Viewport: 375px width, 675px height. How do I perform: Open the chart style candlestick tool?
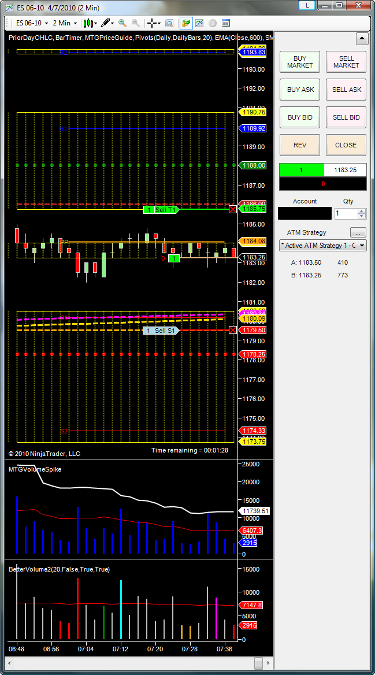[88, 23]
